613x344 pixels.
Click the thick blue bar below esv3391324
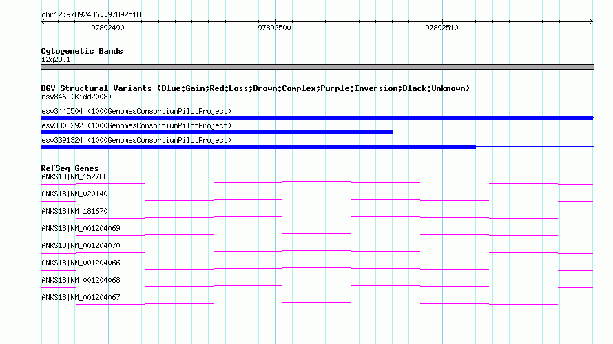[x=258, y=147]
